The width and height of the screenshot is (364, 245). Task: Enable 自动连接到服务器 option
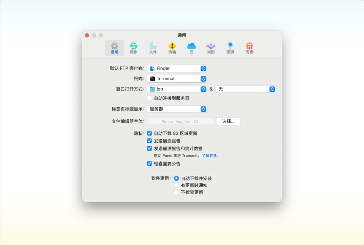[x=149, y=98]
